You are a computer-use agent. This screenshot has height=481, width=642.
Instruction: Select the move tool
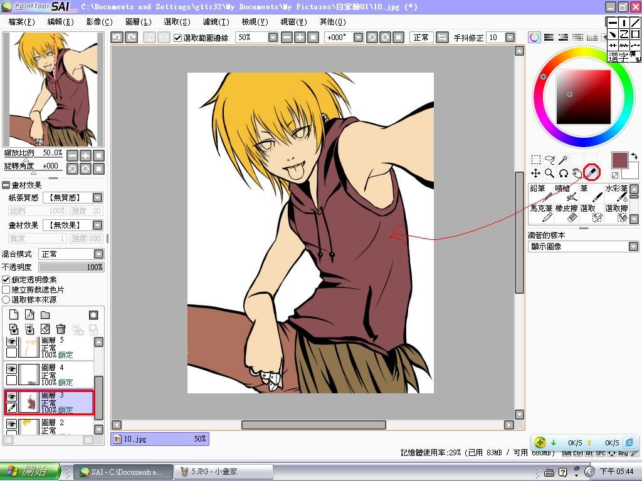536,173
